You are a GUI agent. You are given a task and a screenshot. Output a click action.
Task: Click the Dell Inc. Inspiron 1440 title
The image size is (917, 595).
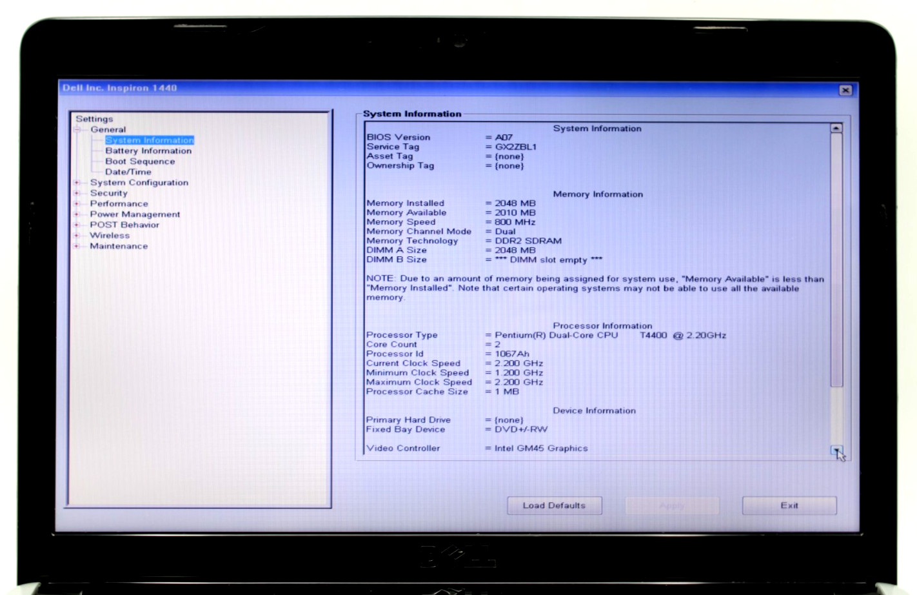click(119, 88)
